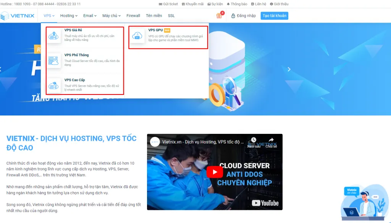Click the Hotline phone numbers text

(x=40, y=4)
